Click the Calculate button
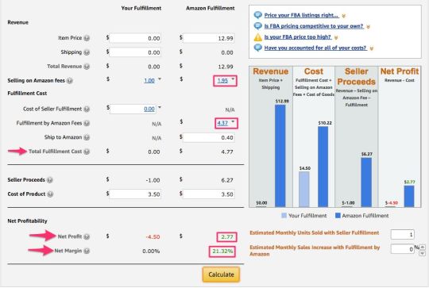This screenshot has width=429, height=288. click(221, 275)
